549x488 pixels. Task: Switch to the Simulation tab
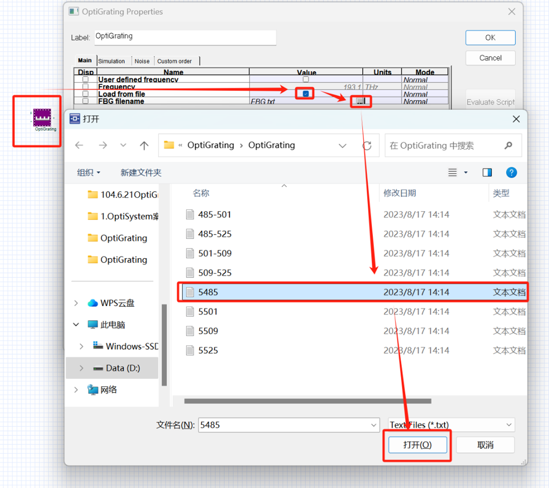point(112,61)
